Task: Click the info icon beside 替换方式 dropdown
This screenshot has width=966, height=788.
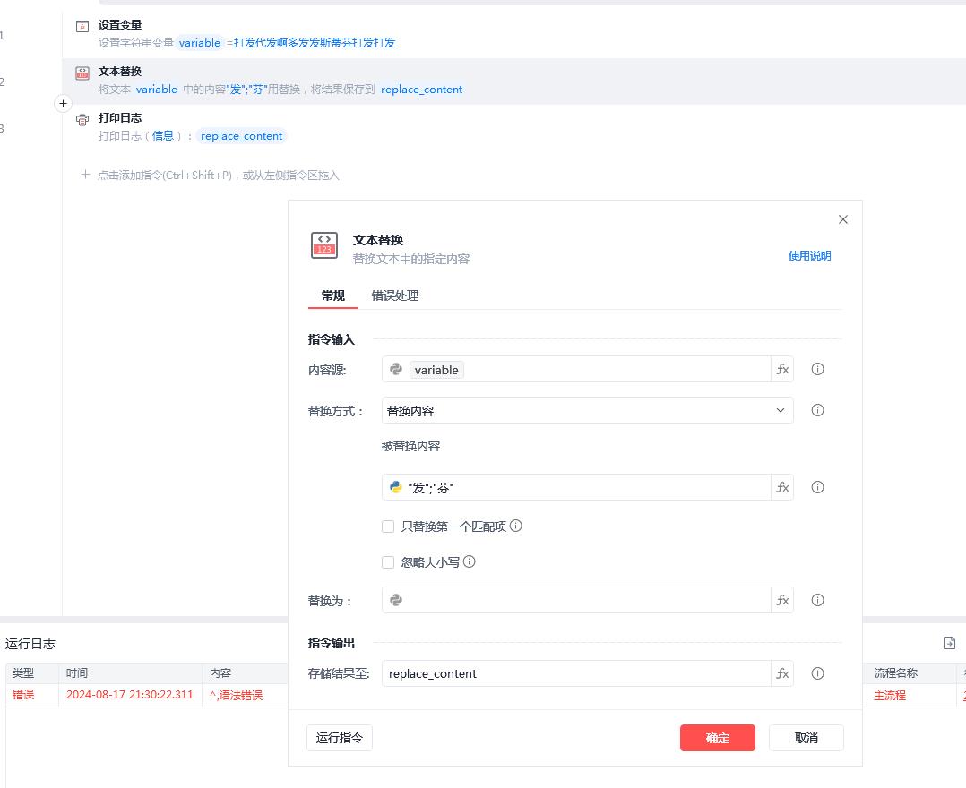Action: (817, 410)
